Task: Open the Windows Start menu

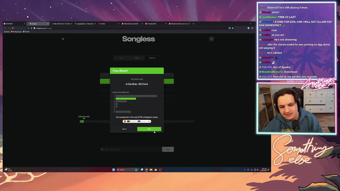Action: [x=114, y=170]
